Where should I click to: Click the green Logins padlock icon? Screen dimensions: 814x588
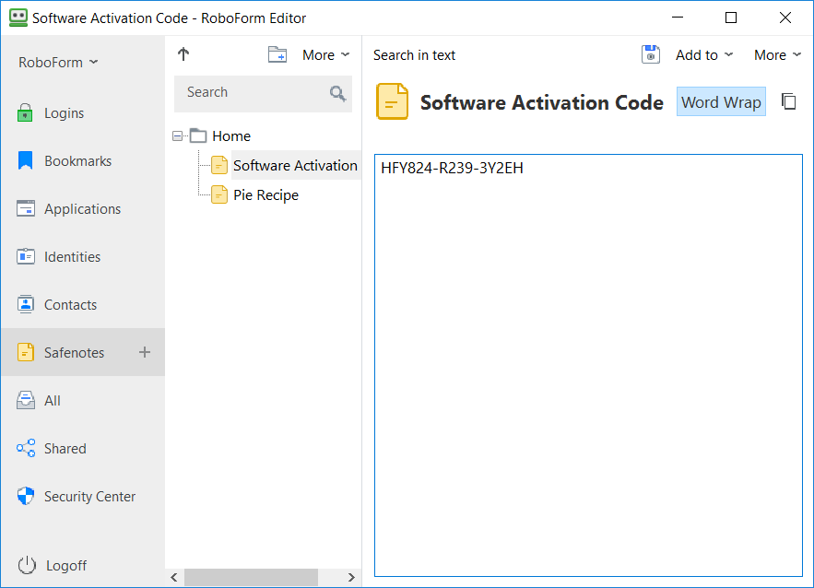25,112
